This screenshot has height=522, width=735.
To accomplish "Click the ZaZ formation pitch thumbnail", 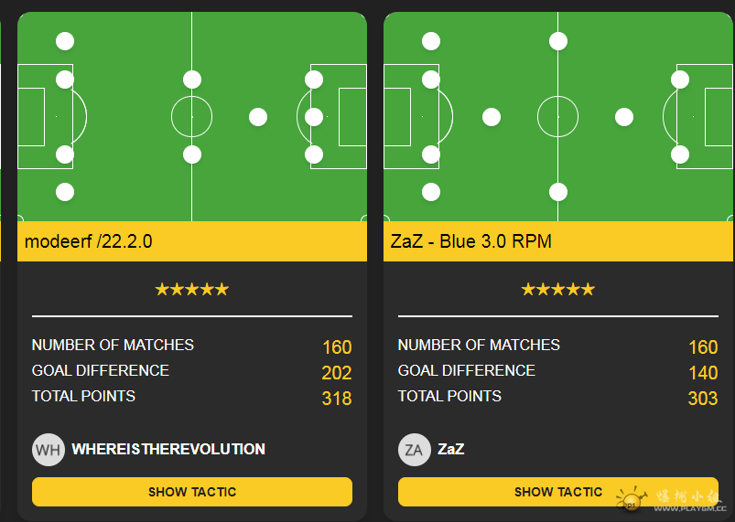I will pos(557,117).
